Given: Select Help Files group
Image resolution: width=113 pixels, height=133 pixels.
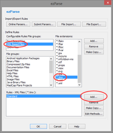Looking at the screenshot, I should pos(28,73).
